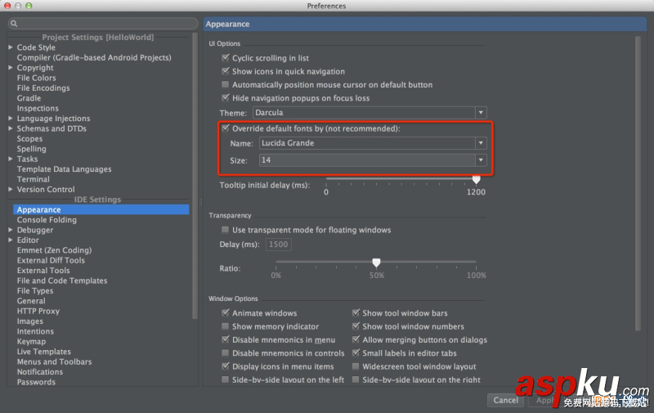This screenshot has width=654, height=413.
Task: Open Emmet (Zen Coding) settings
Action: pos(54,250)
